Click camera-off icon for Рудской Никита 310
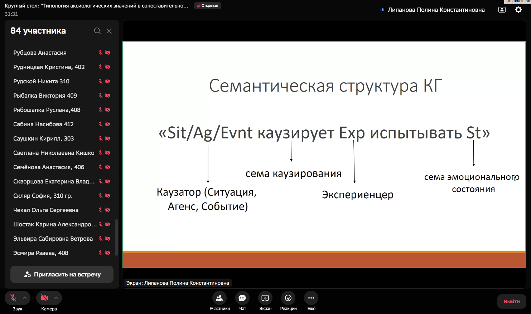The height and width of the screenshot is (314, 531). click(108, 81)
